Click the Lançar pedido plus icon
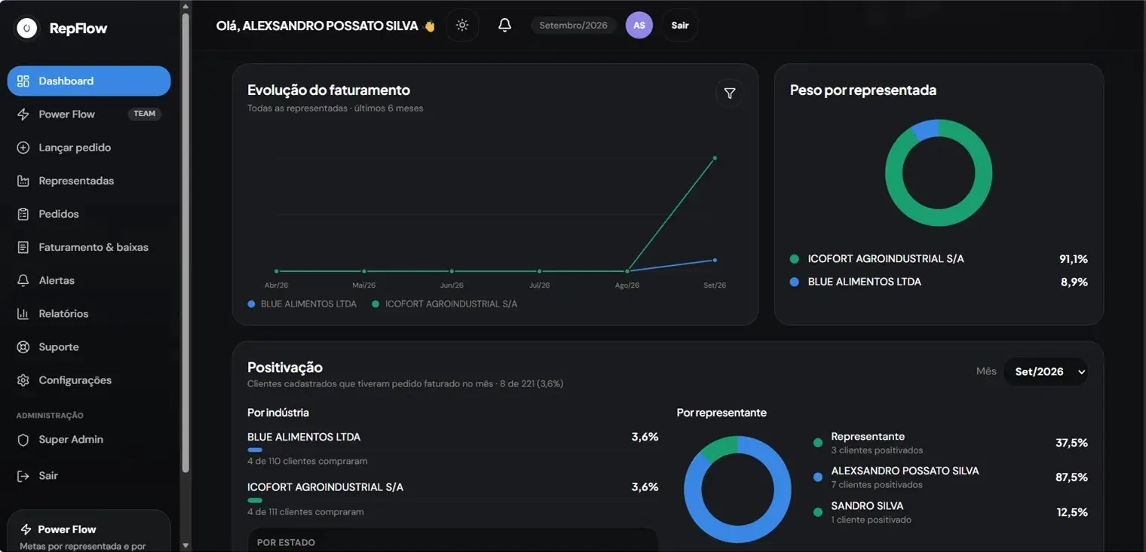Screen dimensions: 1146x552 (x=23, y=148)
